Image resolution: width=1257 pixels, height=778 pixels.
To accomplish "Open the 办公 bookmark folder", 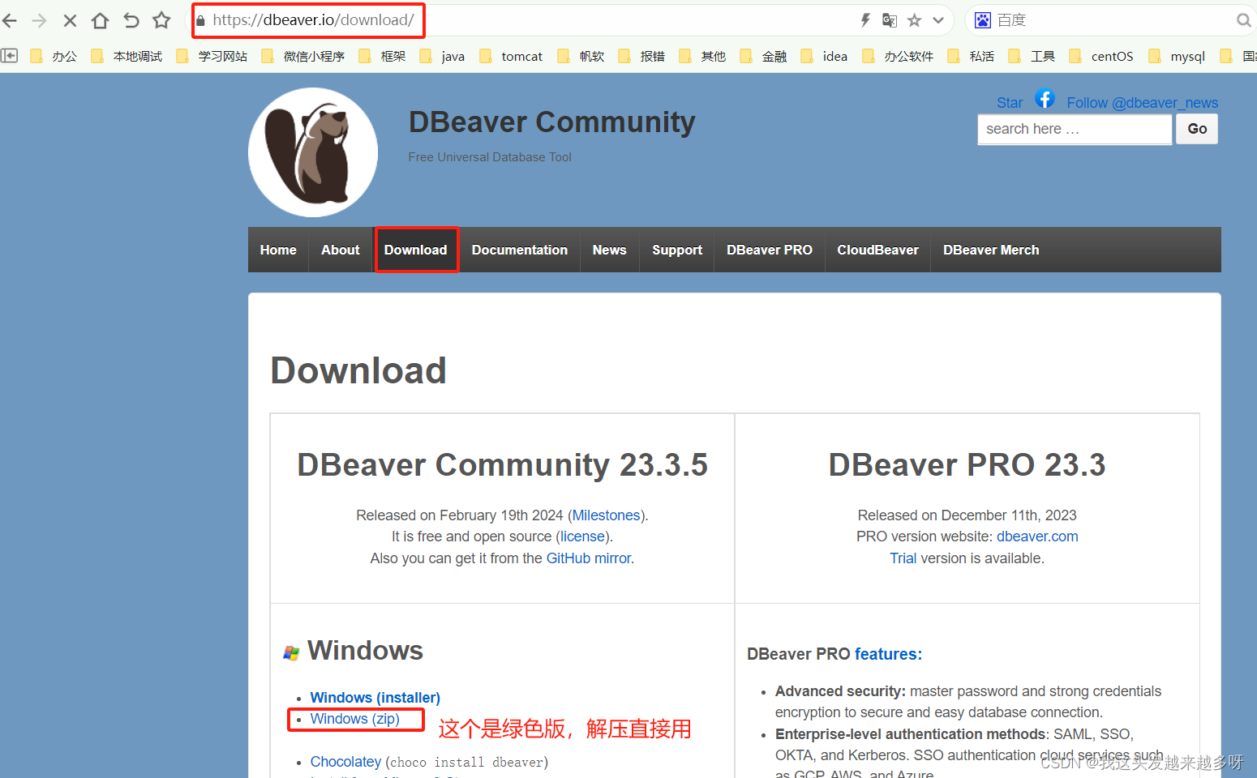I will 54,56.
